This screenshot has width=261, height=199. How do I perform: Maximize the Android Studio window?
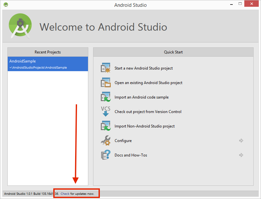click(x=240, y=4)
